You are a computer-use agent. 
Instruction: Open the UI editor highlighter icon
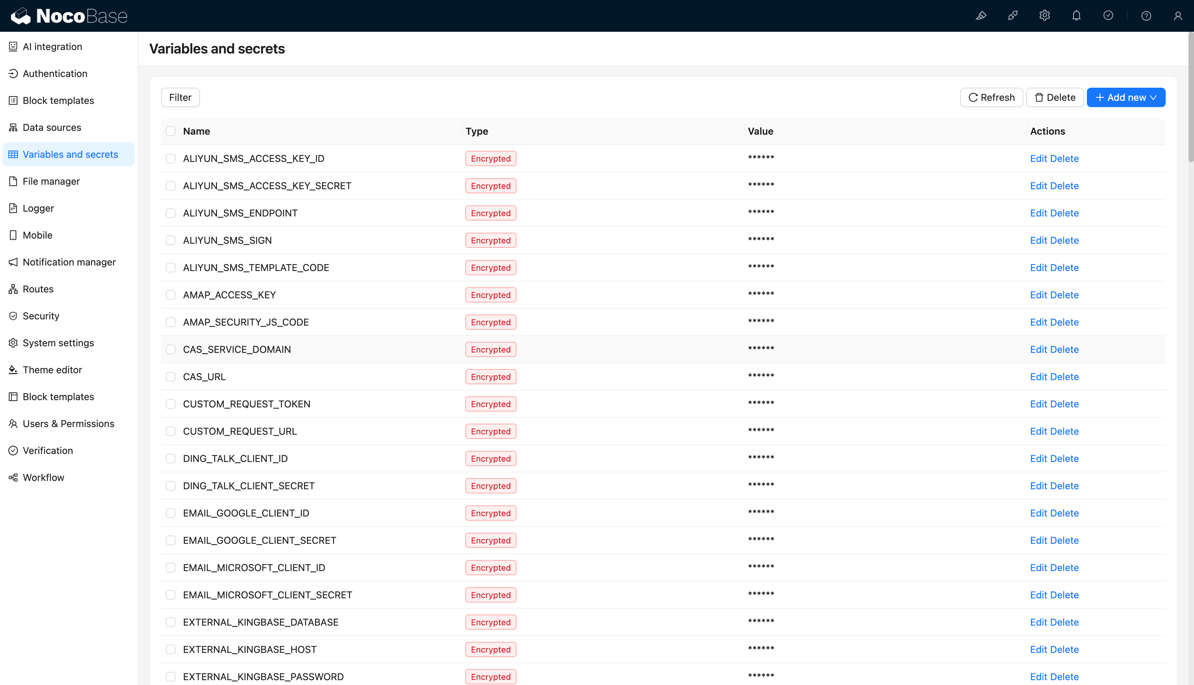981,16
